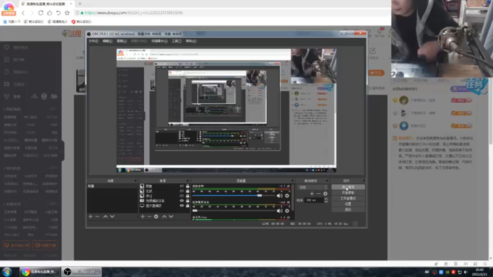Move the selected source down
The height and width of the screenshot is (277, 493).
(x=171, y=217)
